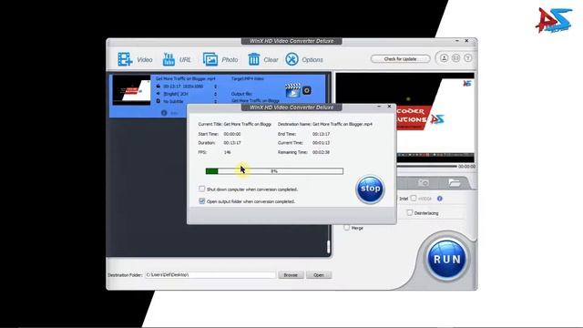
Task: Click the mail icon beside the account icon
Action: pos(455,58)
